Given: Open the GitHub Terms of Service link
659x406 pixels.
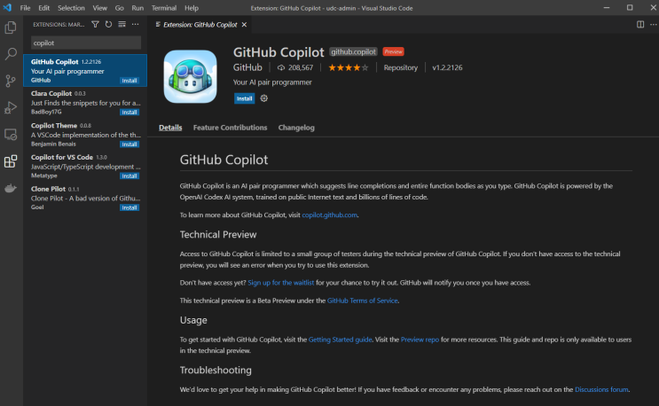Looking at the screenshot, I should tap(362, 301).
